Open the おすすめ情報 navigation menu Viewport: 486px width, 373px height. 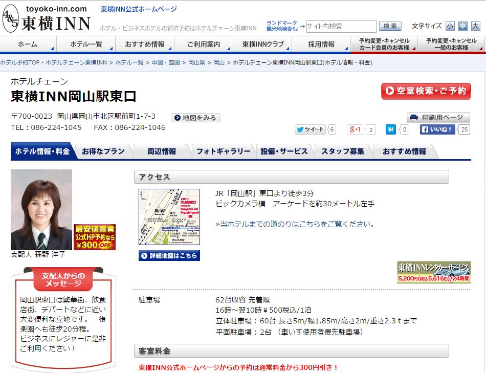(x=145, y=45)
